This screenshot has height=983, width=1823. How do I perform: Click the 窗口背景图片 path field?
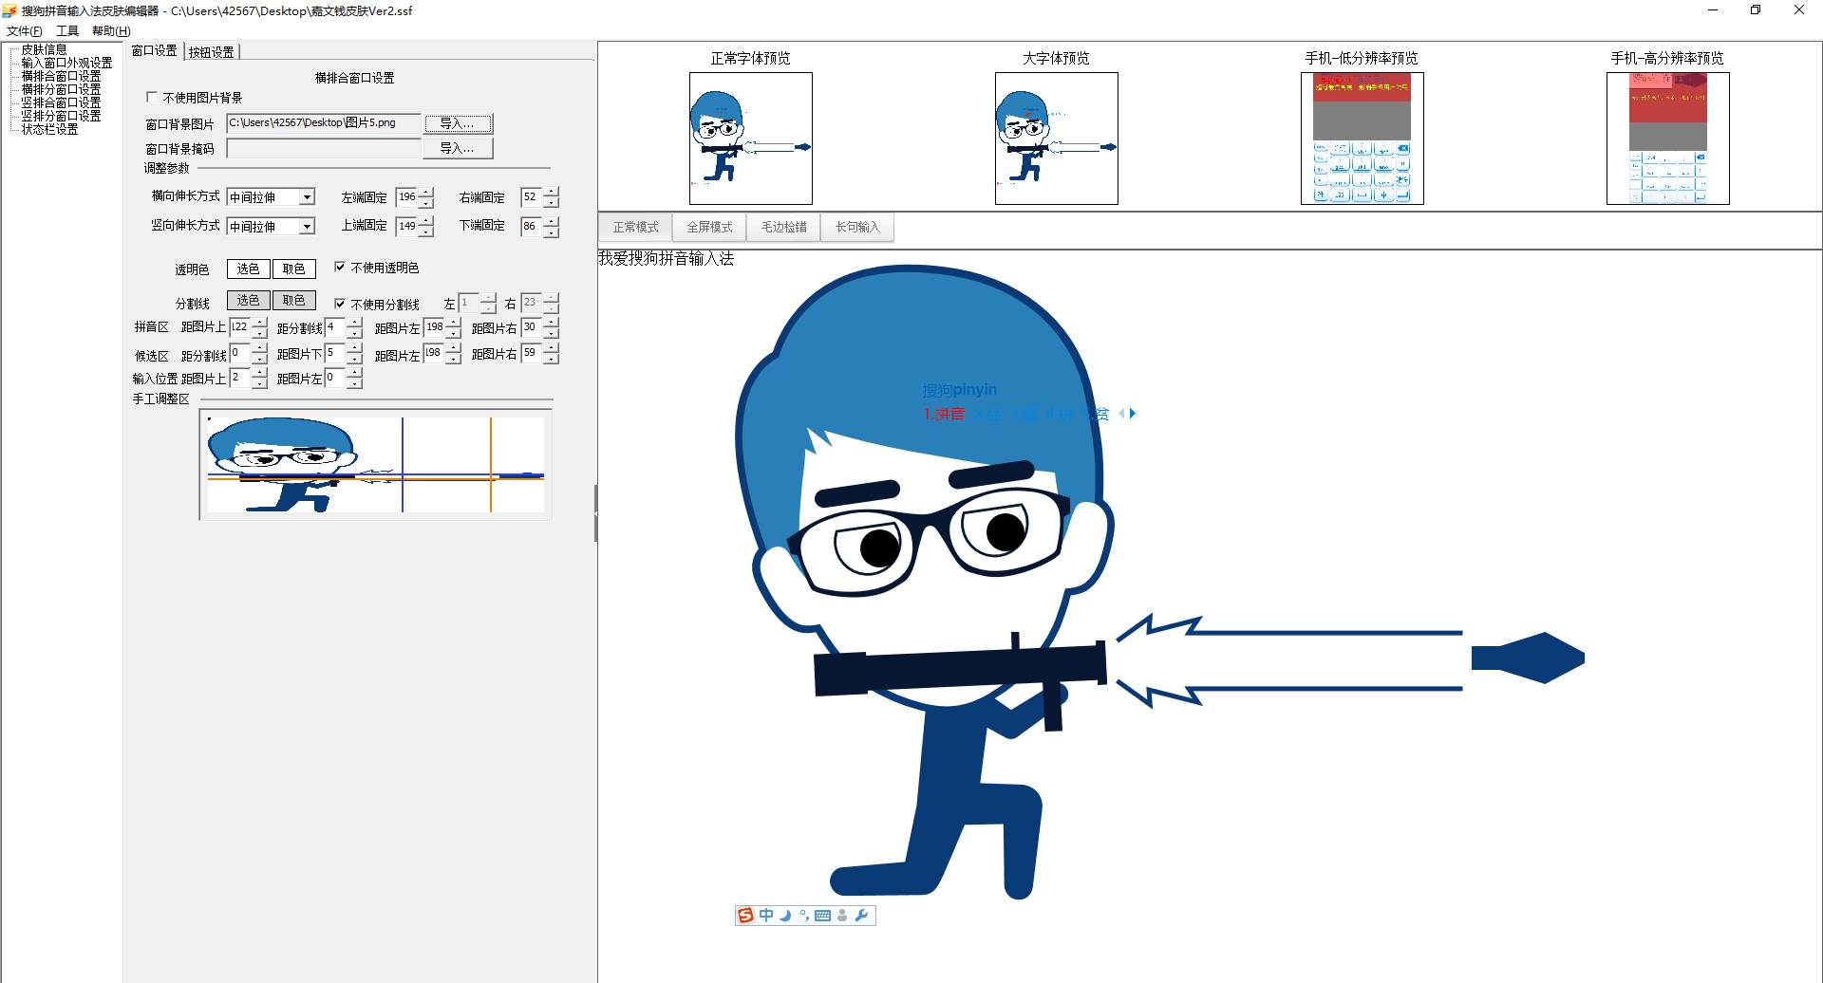click(324, 123)
